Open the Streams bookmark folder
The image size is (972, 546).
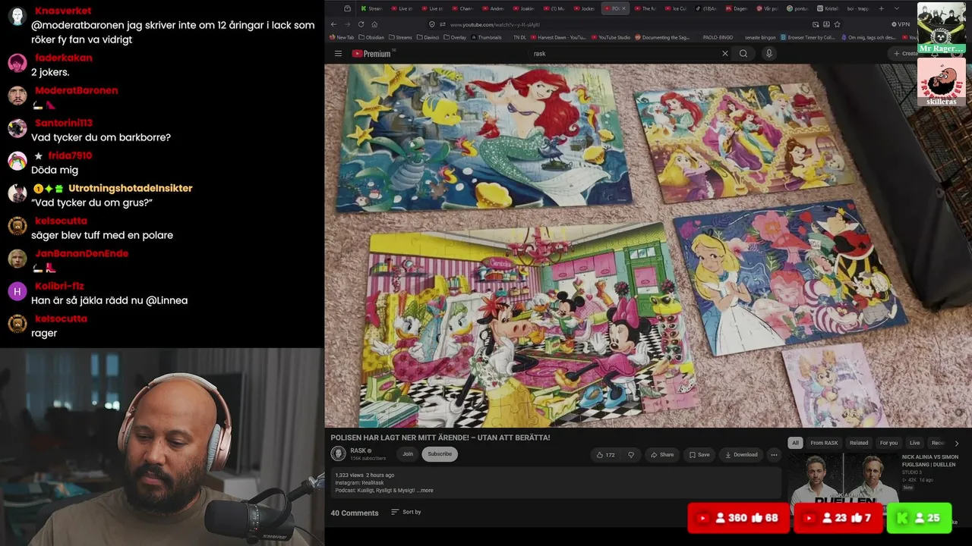coord(400,37)
